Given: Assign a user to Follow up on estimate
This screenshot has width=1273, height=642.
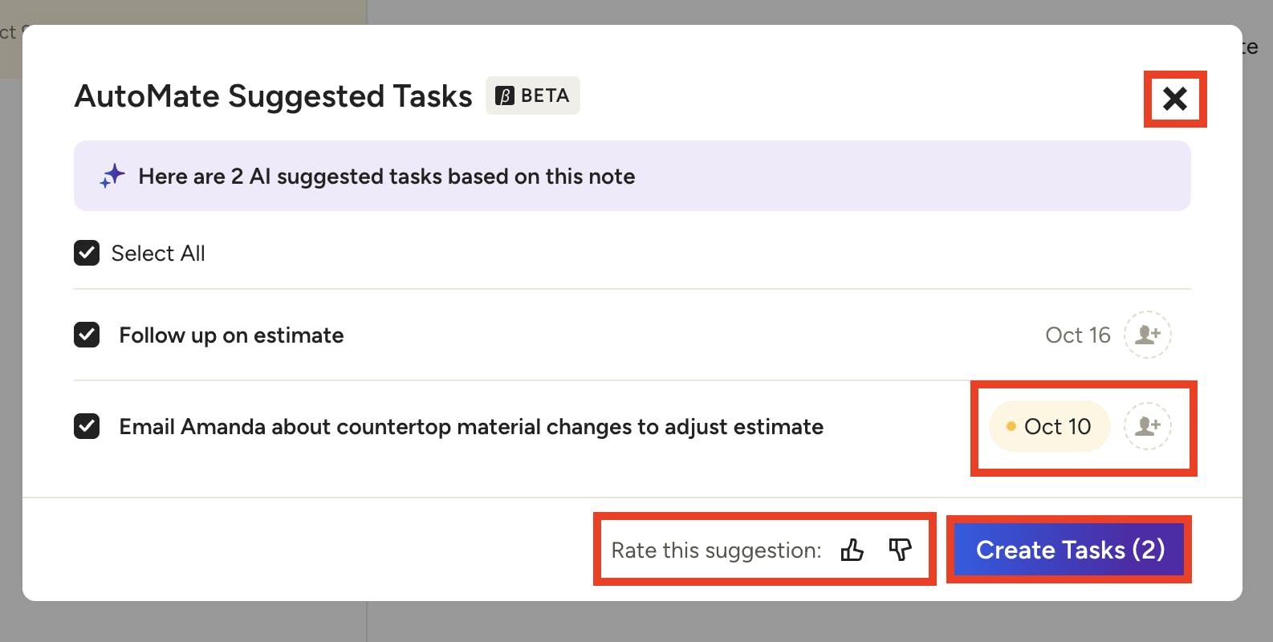Looking at the screenshot, I should pos(1147,335).
